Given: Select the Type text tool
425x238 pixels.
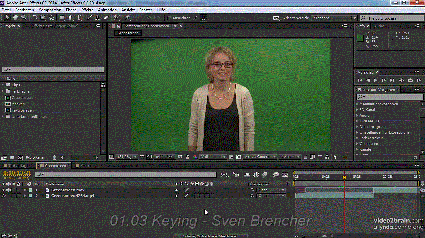Looking at the screenshot, I should point(79,18).
